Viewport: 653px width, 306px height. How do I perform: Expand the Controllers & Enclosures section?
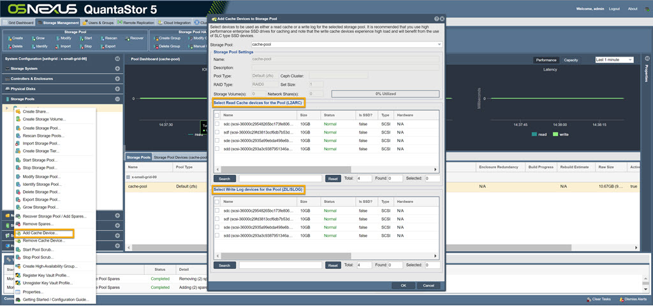pos(117,78)
